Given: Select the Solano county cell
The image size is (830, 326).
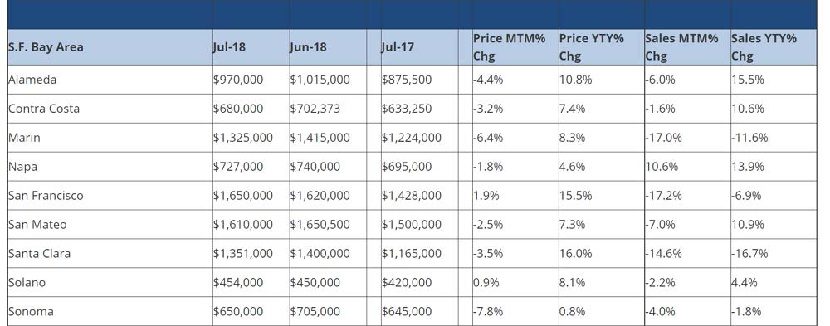Looking at the screenshot, I should point(110,282).
